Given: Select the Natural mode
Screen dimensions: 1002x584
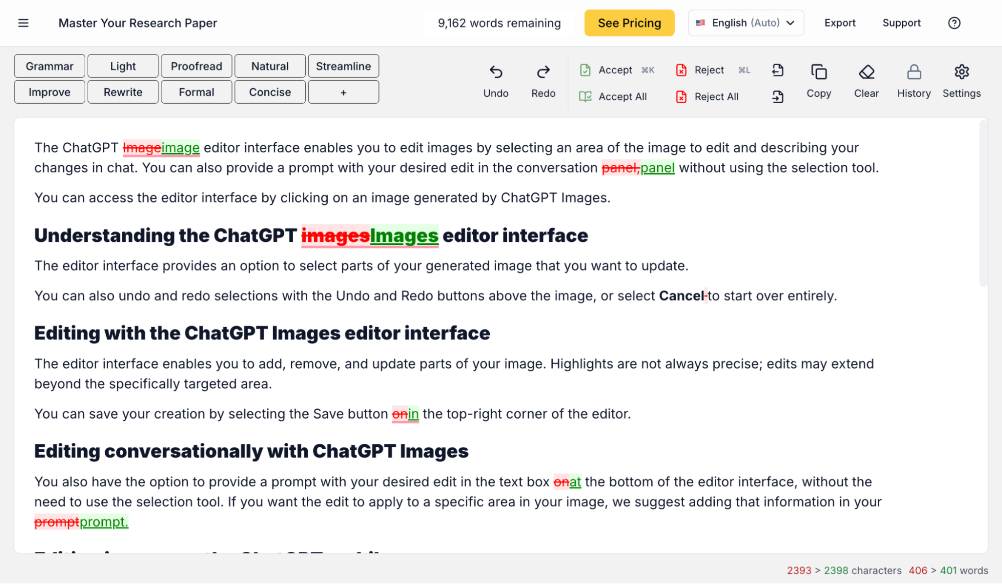Looking at the screenshot, I should coord(270,66).
